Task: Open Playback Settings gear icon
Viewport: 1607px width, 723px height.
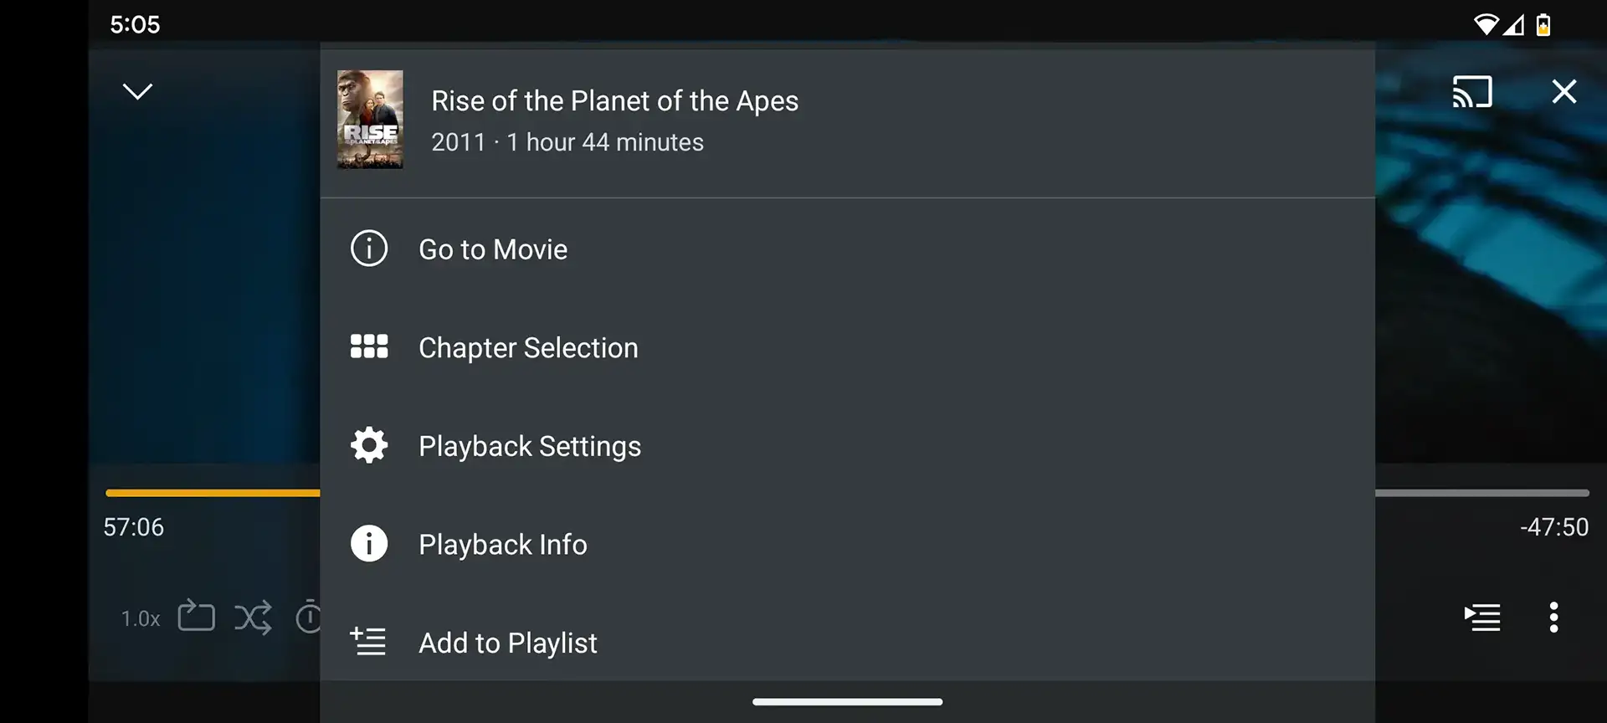Action: [368, 445]
